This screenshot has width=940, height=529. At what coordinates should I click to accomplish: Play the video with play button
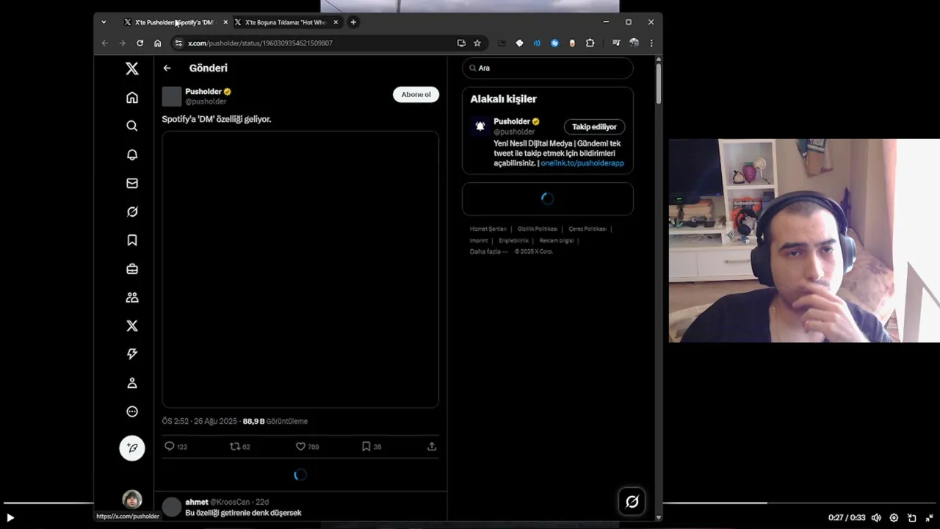click(x=10, y=518)
